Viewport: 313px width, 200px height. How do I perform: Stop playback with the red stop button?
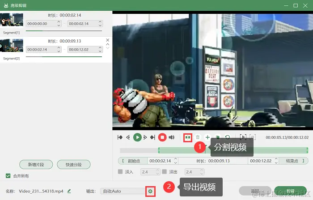tap(162, 137)
